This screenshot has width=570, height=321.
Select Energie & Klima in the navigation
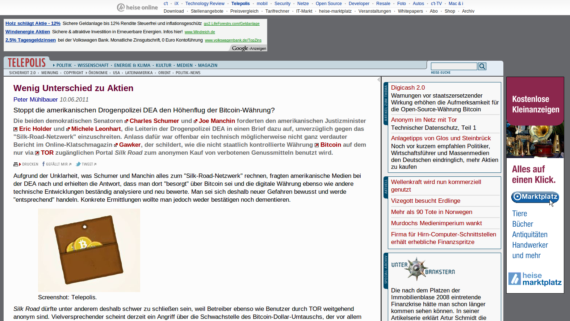(x=132, y=65)
